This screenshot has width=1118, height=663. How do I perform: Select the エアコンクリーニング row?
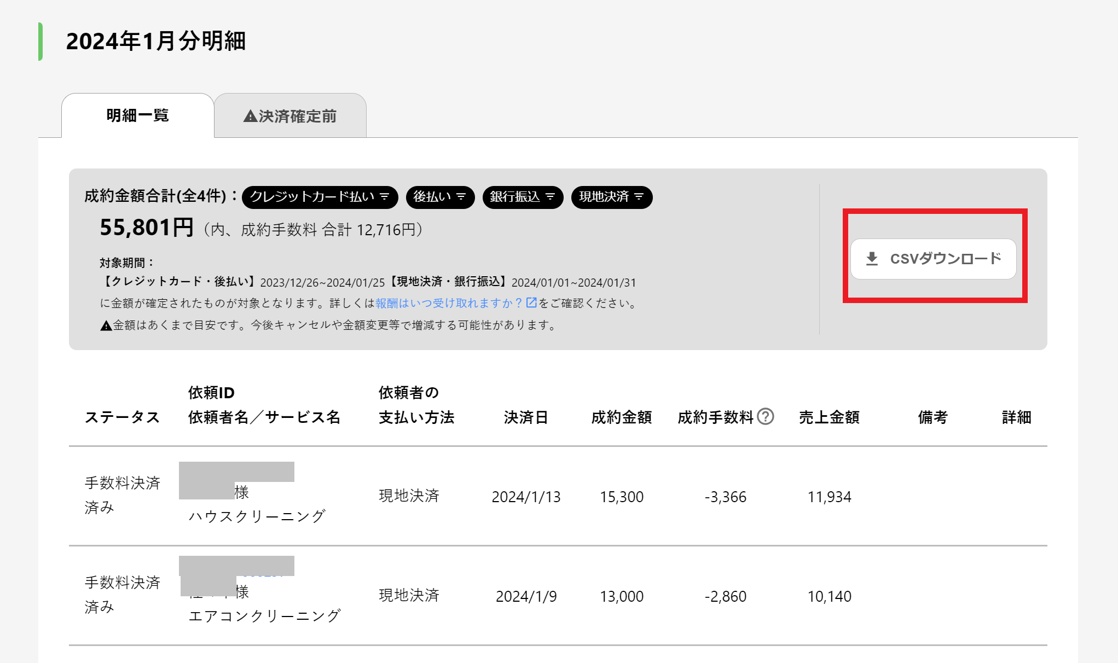(264, 616)
